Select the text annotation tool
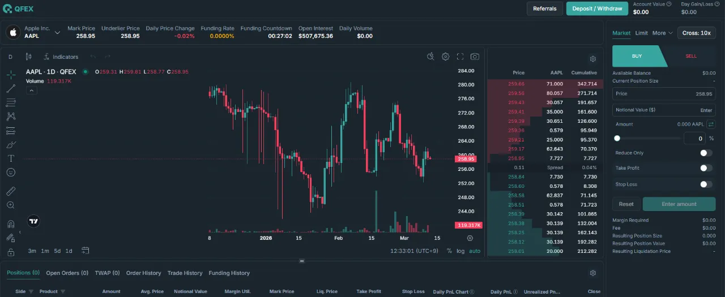The width and height of the screenshot is (725, 297). click(x=11, y=158)
